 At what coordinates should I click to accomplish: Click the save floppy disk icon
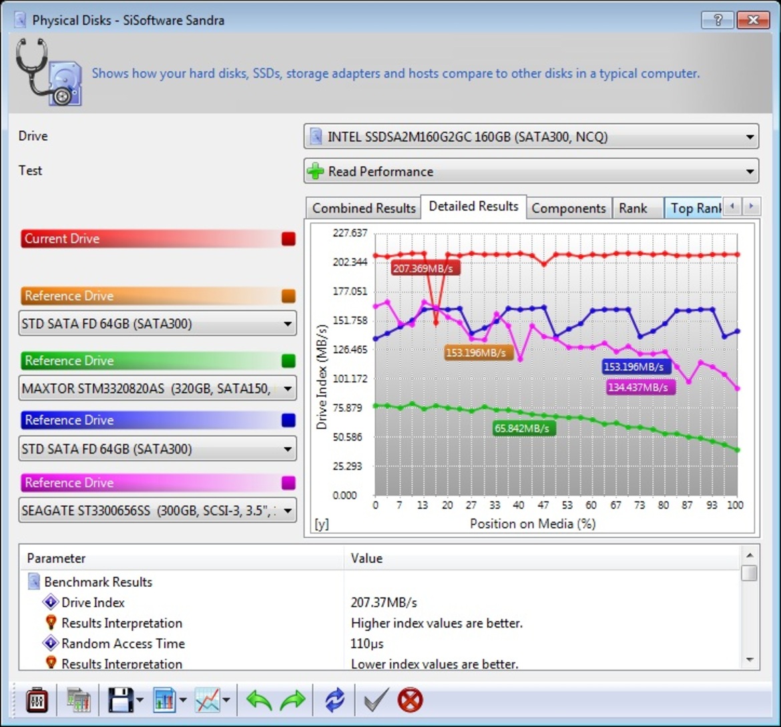tap(120, 700)
